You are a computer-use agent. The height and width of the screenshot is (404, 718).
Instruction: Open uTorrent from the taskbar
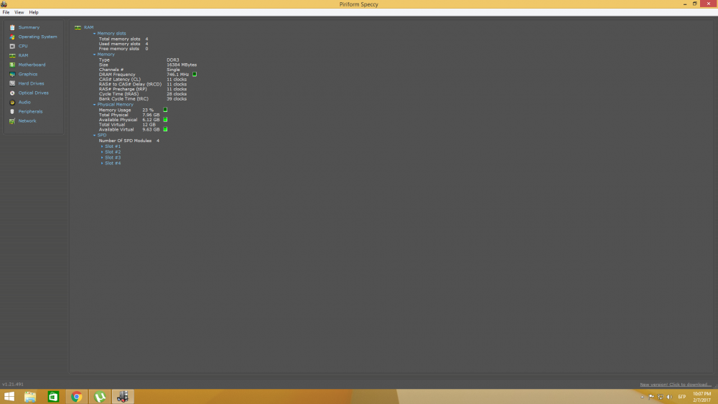(x=100, y=396)
